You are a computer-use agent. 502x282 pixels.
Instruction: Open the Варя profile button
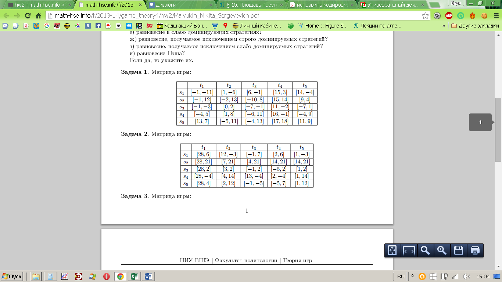(x=456, y=3)
